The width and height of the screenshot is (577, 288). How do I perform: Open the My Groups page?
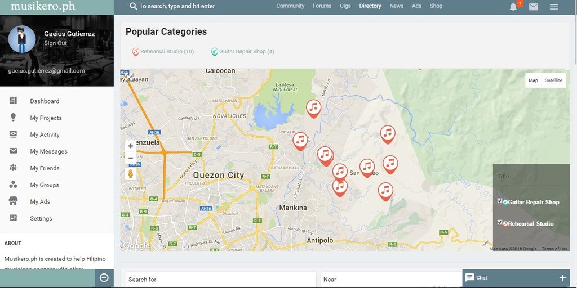tap(45, 185)
